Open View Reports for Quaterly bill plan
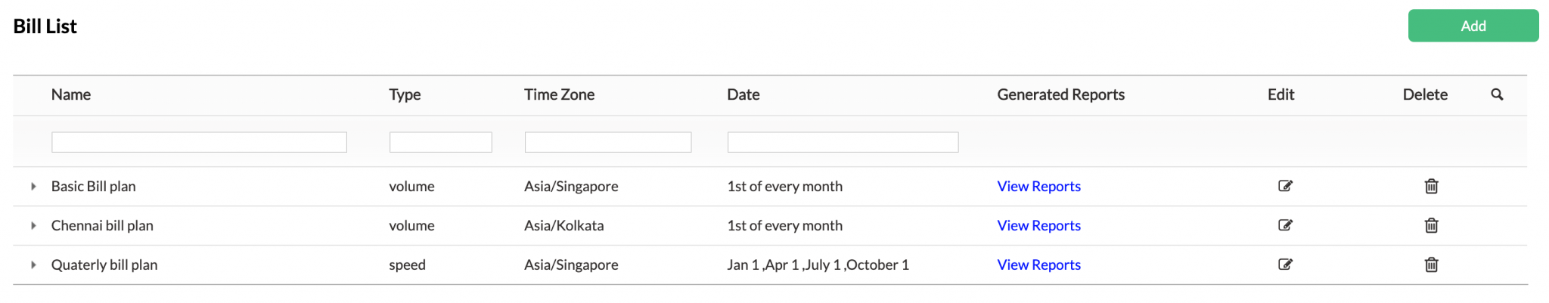The height and width of the screenshot is (303, 1549). 1038,264
